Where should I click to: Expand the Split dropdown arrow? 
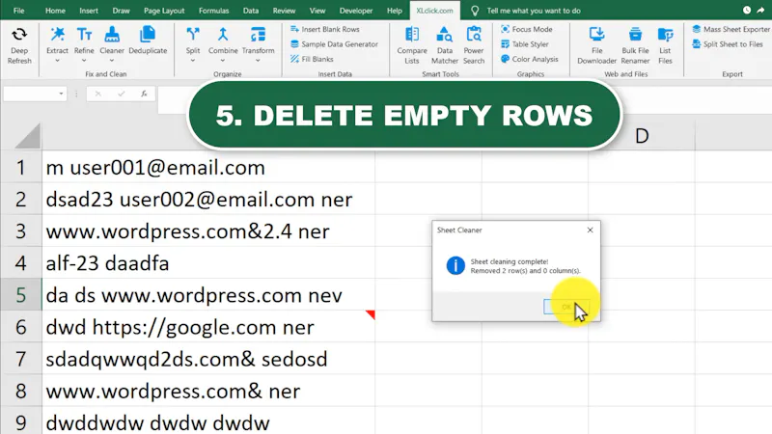tap(193, 61)
